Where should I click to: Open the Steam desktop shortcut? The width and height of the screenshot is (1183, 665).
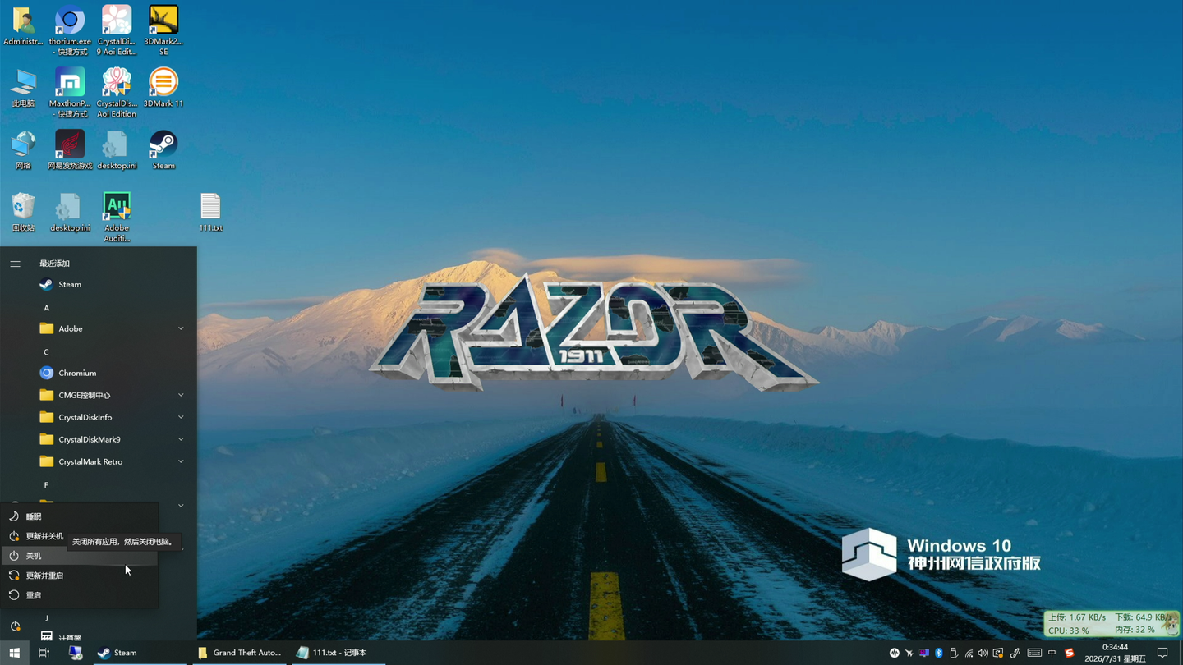pyautogui.click(x=163, y=150)
